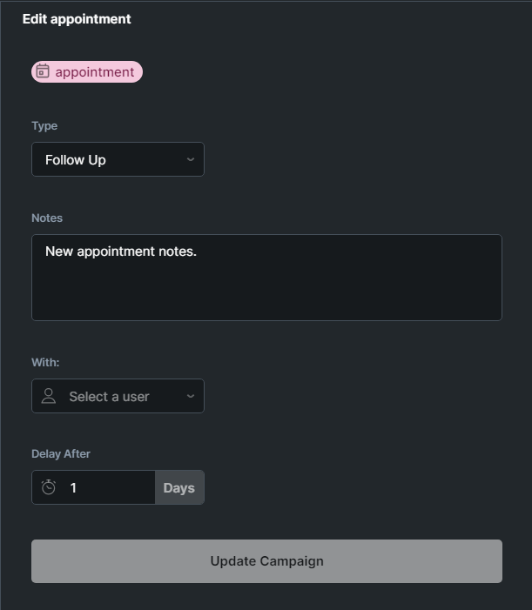532x610 pixels.
Task: Select the Follow Up text in Type
Action: [76, 160]
